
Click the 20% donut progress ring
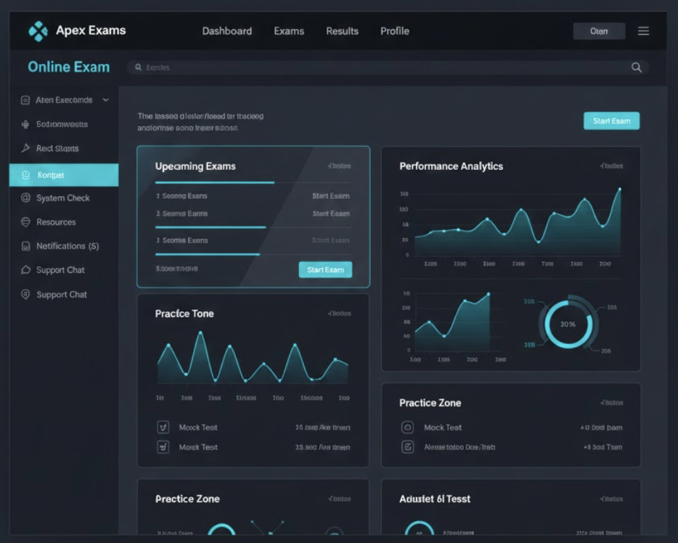[x=568, y=324]
